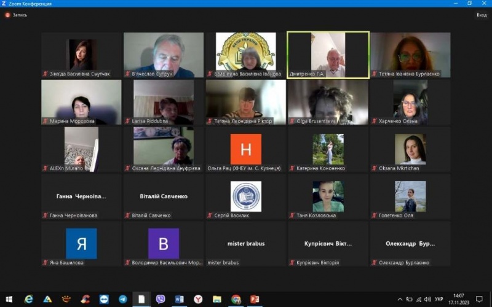The width and height of the screenshot is (492, 307).
Task: Click muted mic icon beside Яна Башилова
Action: 45,263
